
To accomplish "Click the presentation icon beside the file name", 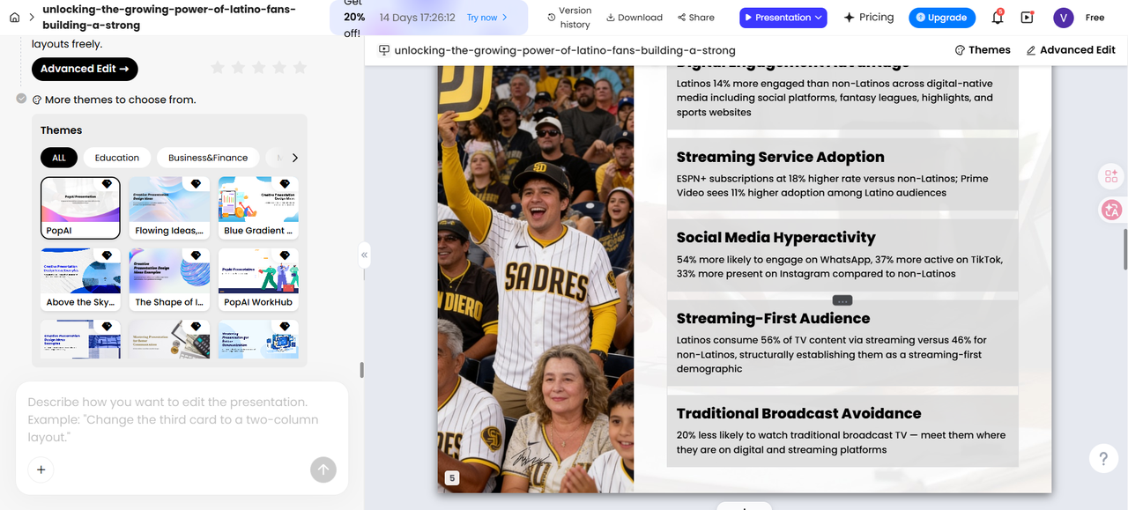I will (x=384, y=50).
